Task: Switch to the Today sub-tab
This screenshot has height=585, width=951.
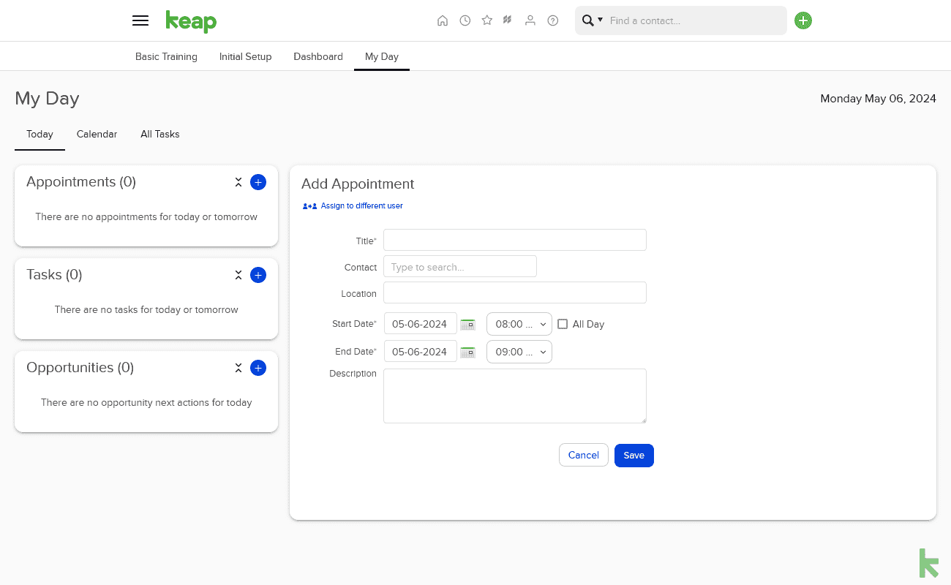Action: coord(40,135)
